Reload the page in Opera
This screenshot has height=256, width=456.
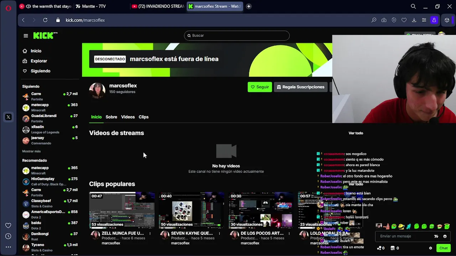point(45,20)
